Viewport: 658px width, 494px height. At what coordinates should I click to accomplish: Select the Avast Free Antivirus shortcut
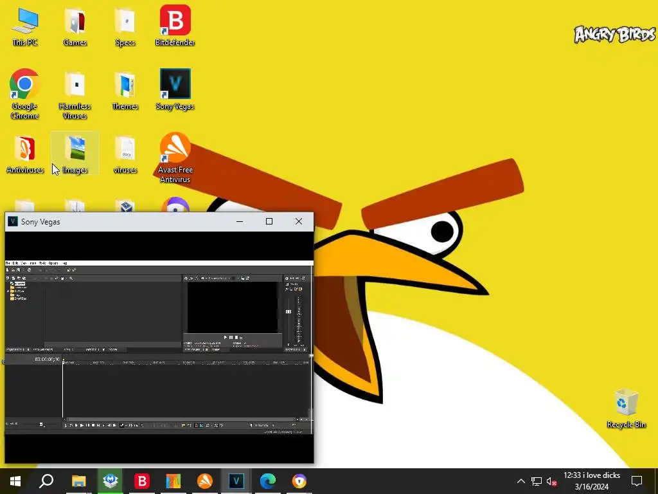[175, 158]
